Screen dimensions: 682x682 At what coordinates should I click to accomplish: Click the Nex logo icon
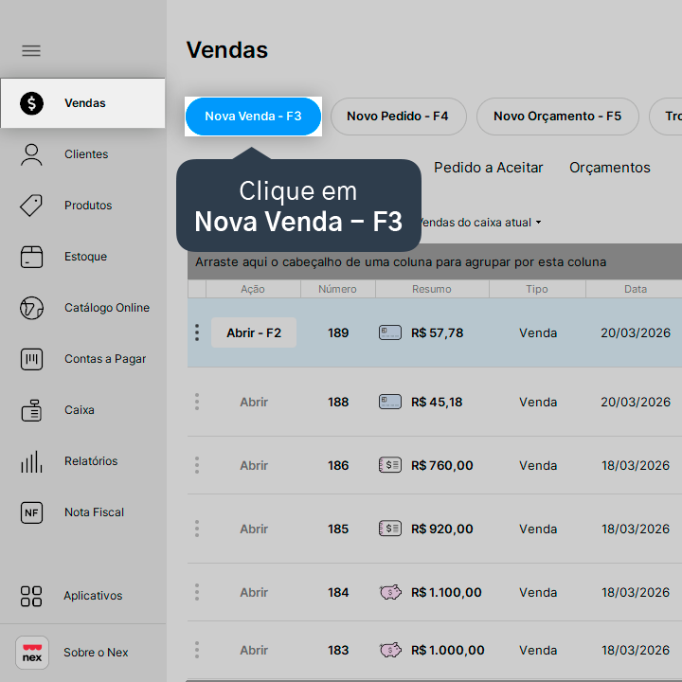(32, 653)
